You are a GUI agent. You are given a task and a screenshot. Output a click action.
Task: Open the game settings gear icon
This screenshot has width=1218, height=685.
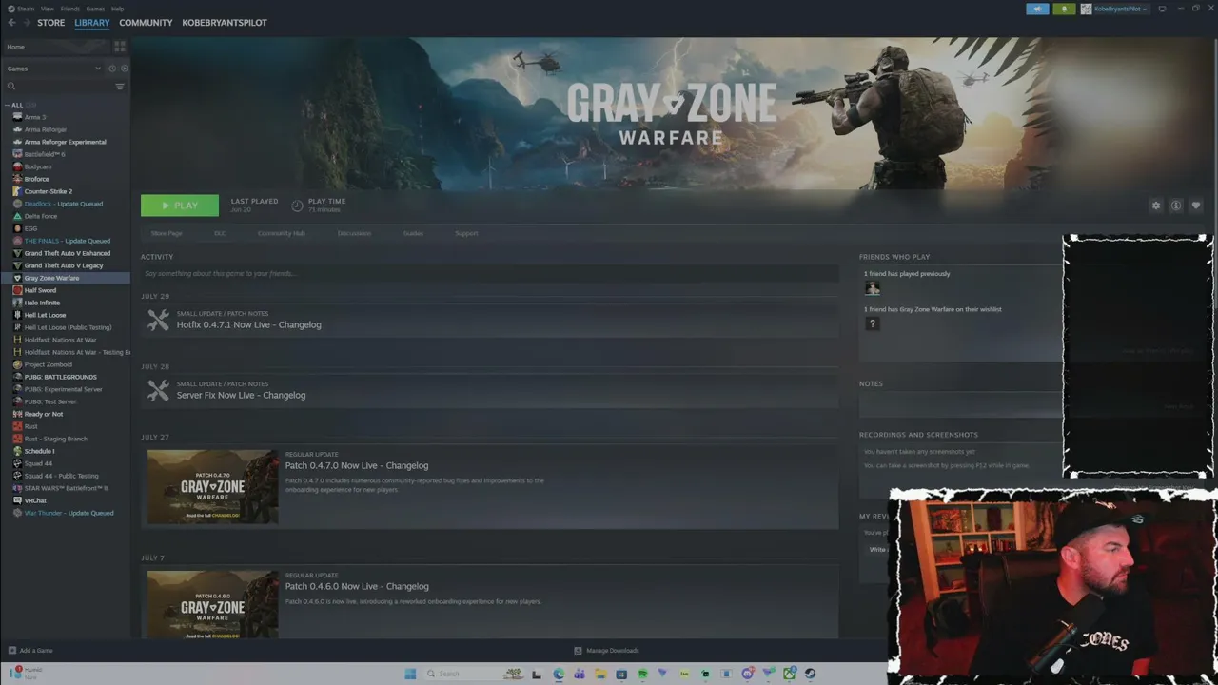coord(1156,205)
